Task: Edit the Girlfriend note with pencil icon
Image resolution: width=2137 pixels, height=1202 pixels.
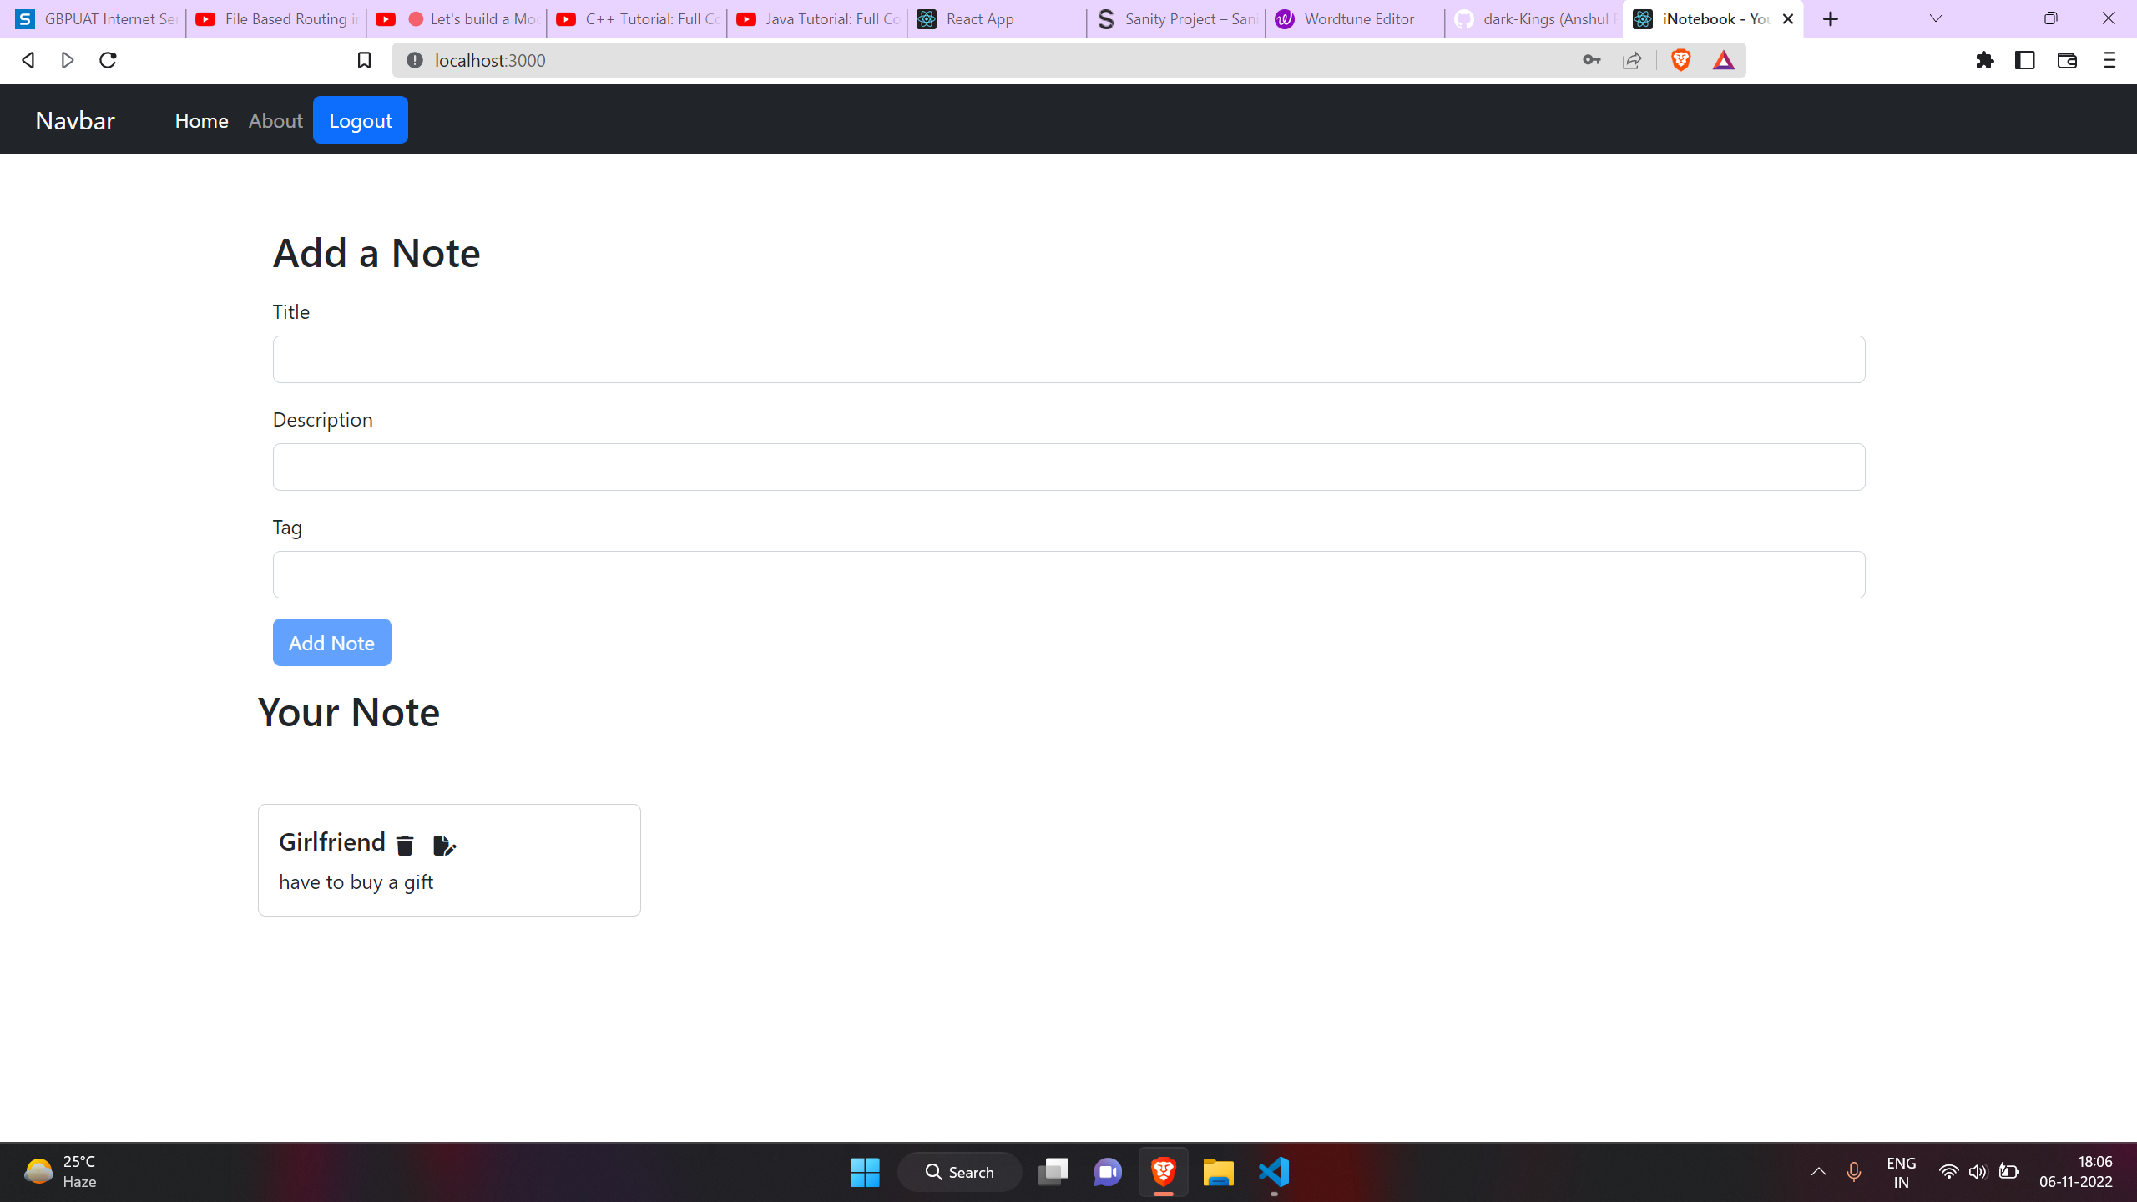Action: click(x=444, y=846)
